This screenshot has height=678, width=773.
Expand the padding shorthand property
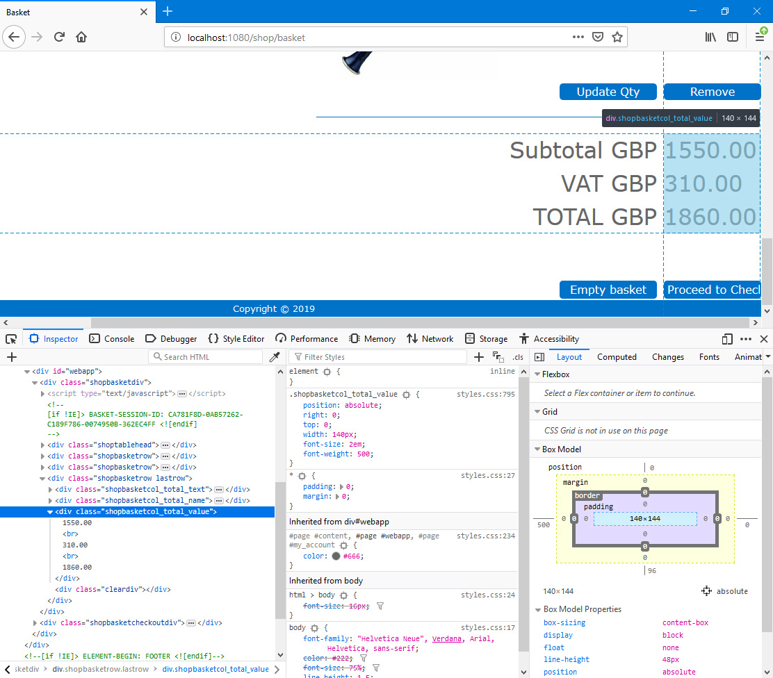[x=341, y=487]
